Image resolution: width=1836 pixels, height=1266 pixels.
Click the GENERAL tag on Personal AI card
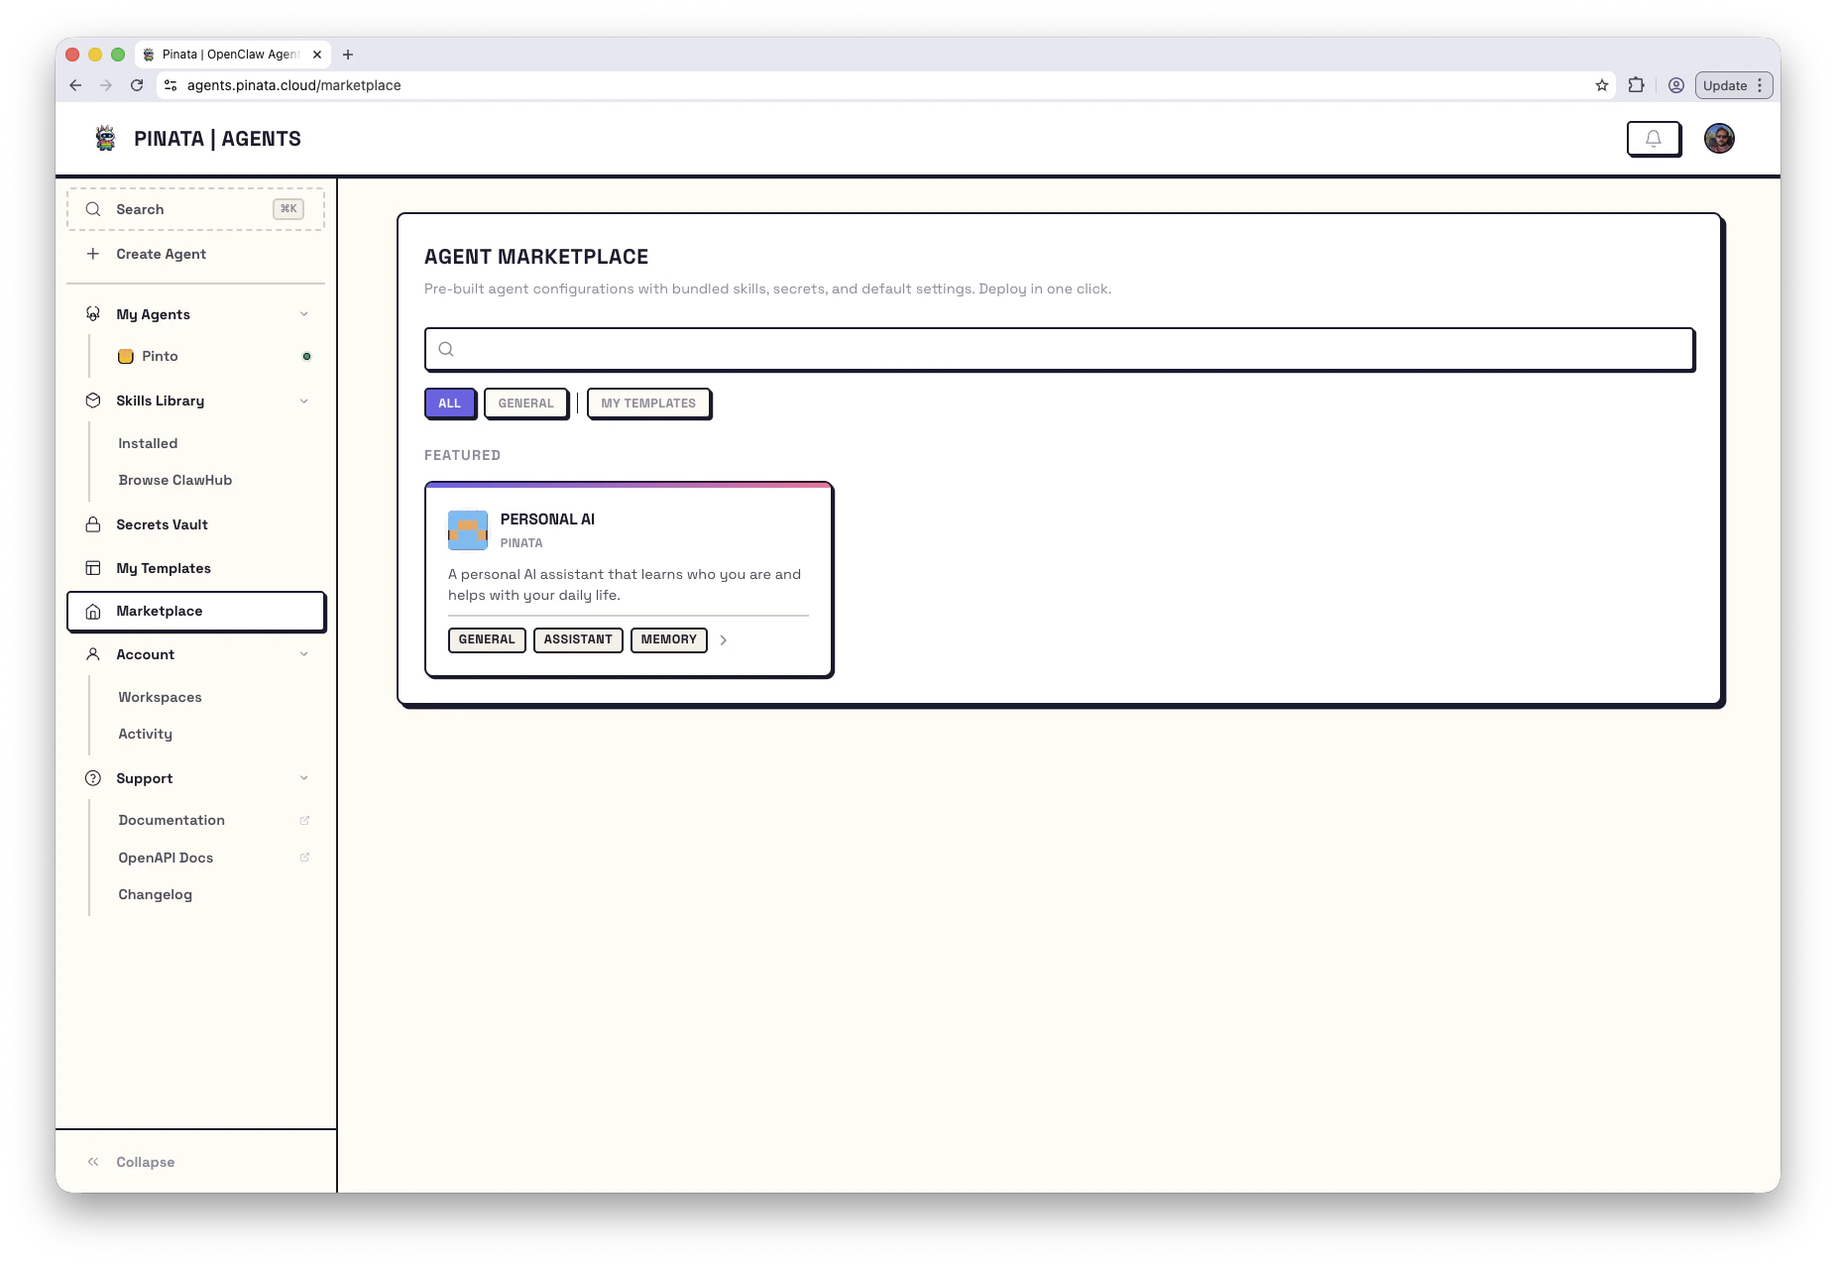point(487,639)
